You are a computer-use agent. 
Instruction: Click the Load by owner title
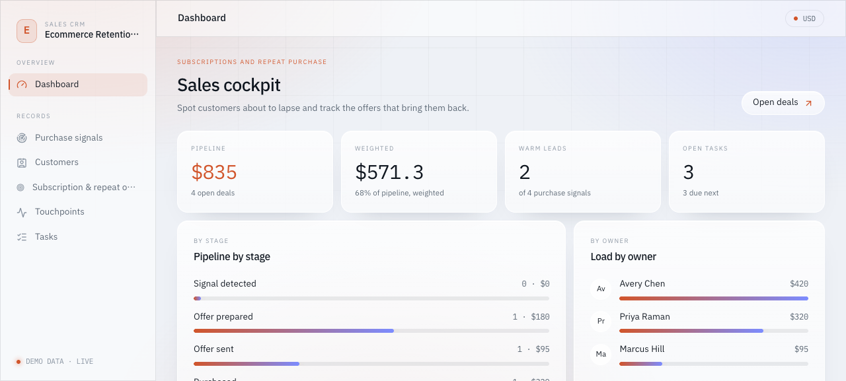tap(623, 257)
